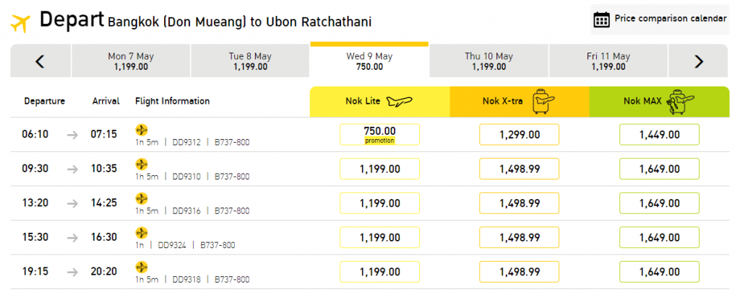740x302 pixels.
Task: Select 1,299.00 Nok X-tra fare at 06:10
Action: point(519,135)
